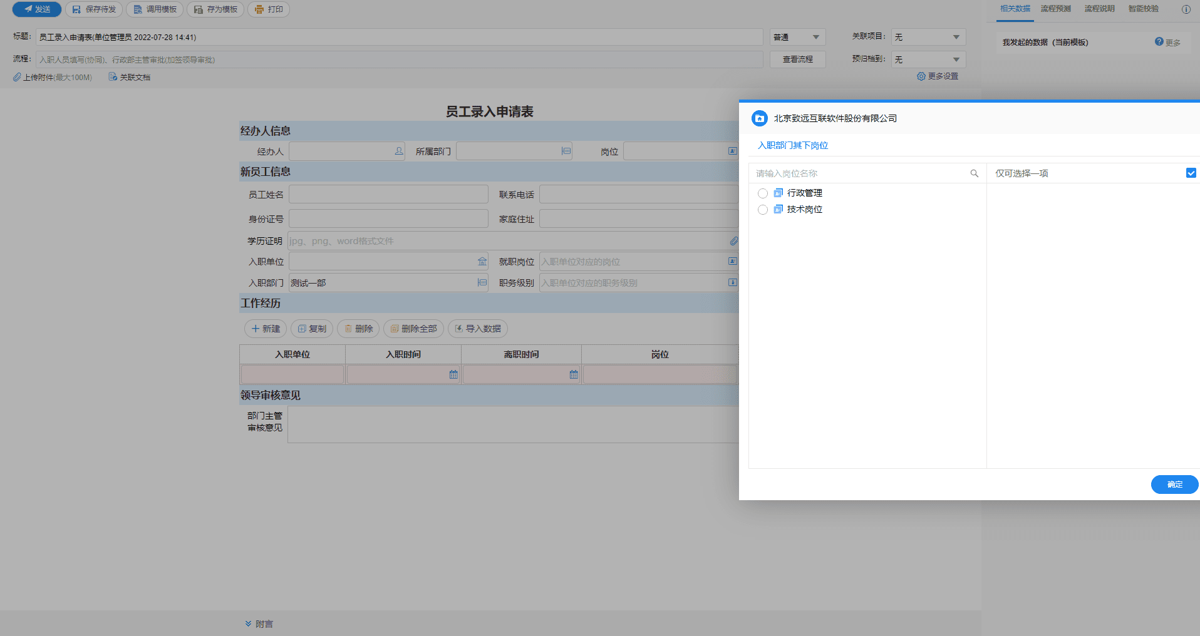This screenshot has height=636, width=1200.
Task: Click 上传附件 paperclip link
Action: [53, 77]
